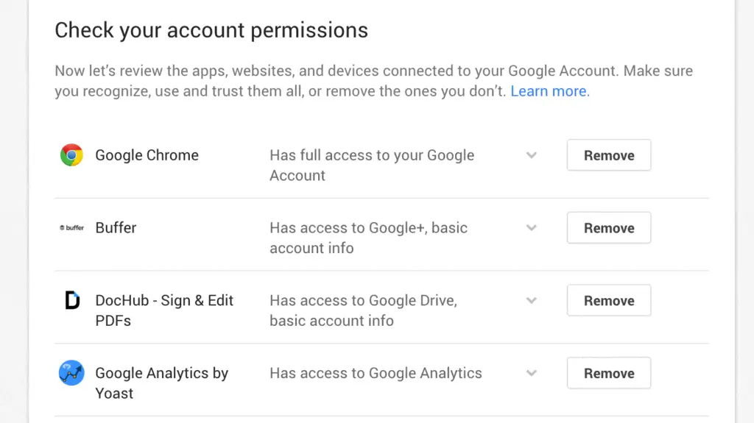Click "Has access to Google+" description
The width and height of the screenshot is (754, 423).
pos(368,238)
